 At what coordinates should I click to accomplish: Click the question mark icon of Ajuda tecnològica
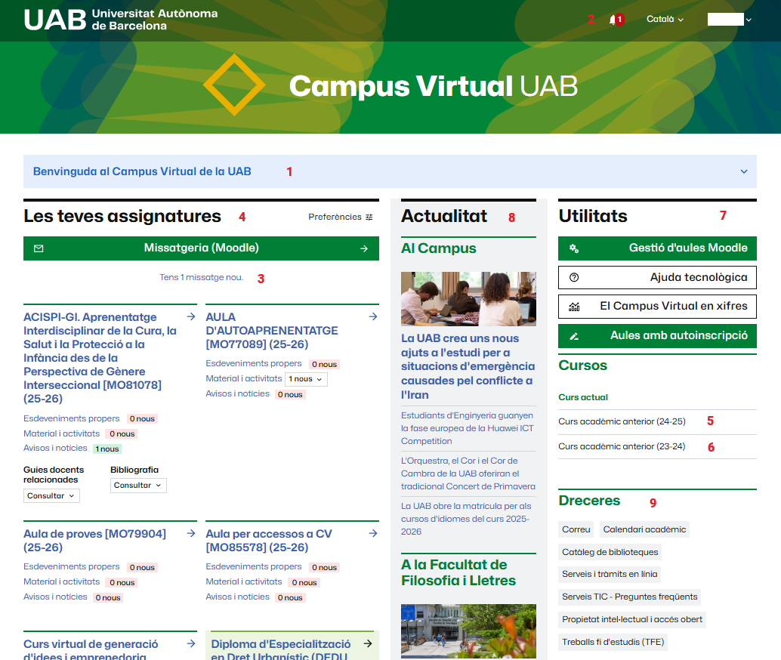pyautogui.click(x=574, y=277)
